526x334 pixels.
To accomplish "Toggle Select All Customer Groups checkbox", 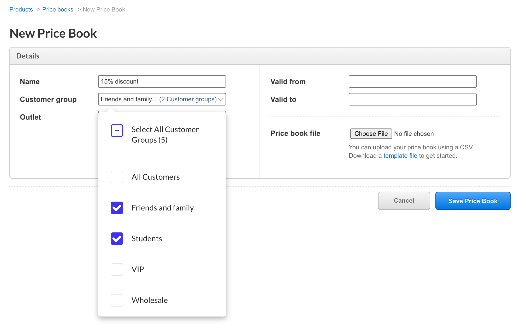I will (117, 131).
